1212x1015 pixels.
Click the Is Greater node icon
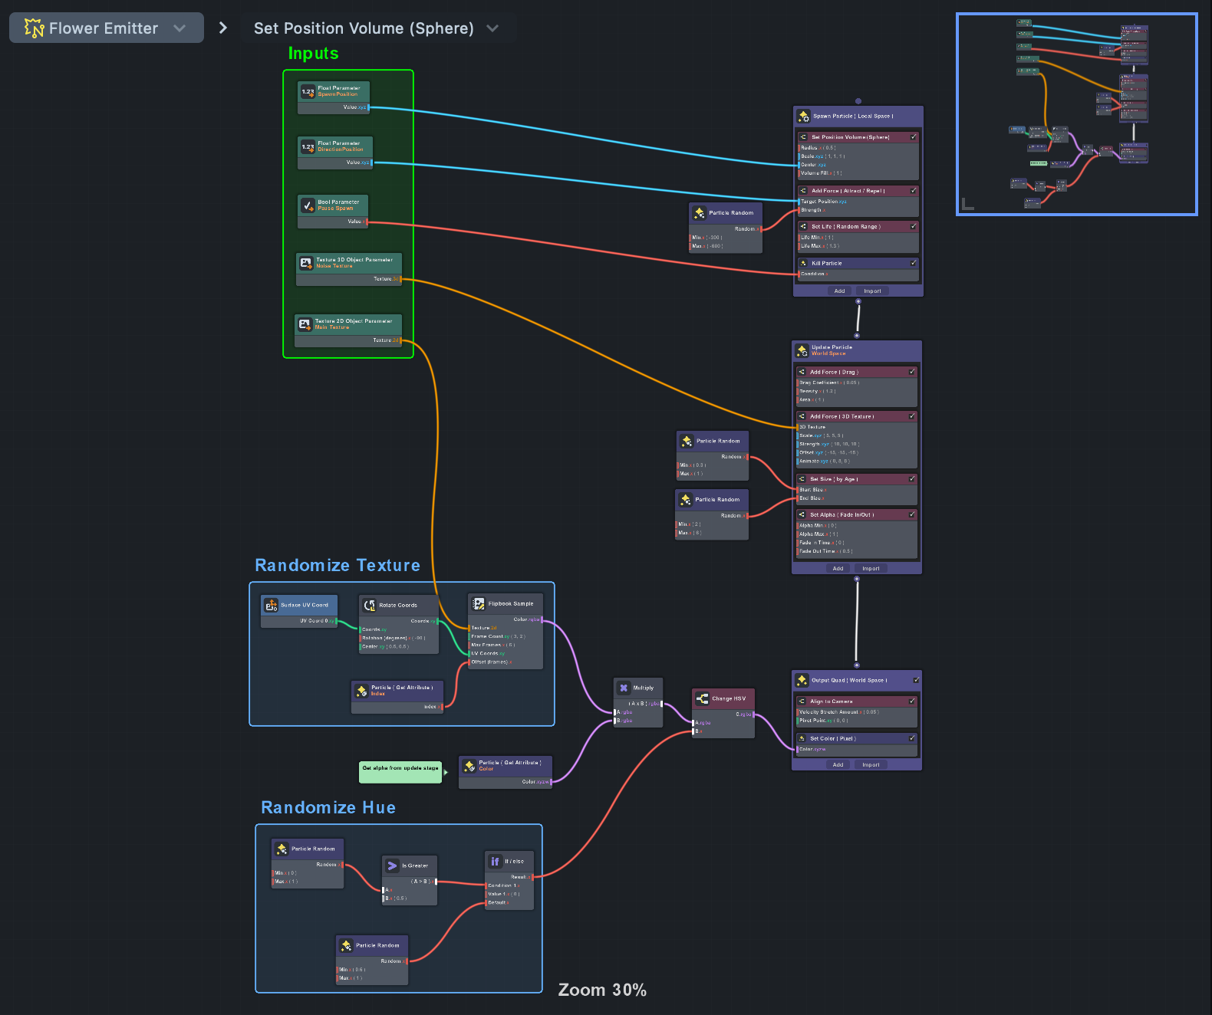tap(392, 866)
